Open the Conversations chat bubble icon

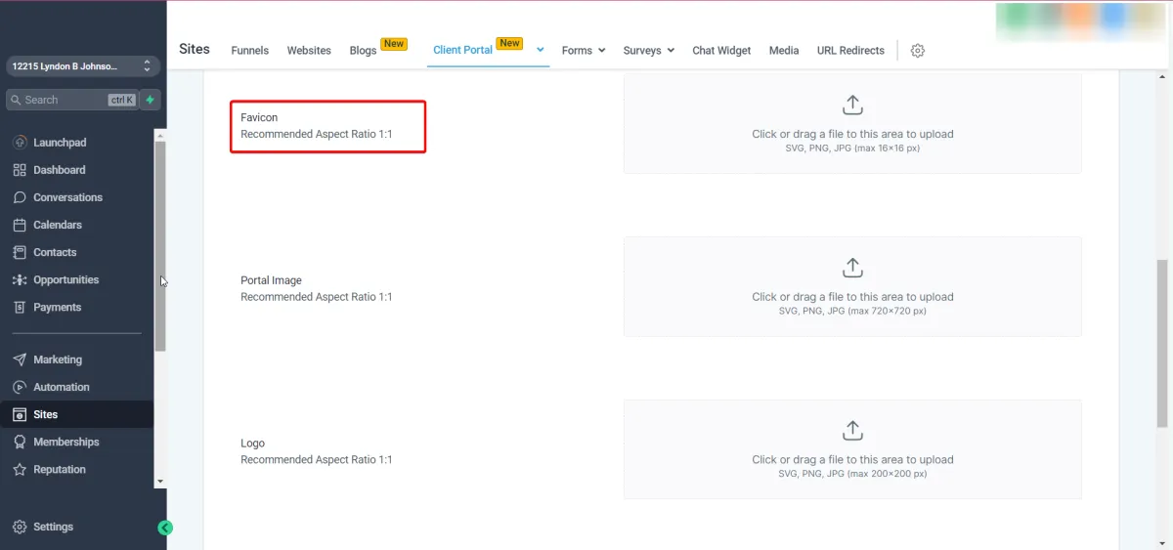(20, 197)
